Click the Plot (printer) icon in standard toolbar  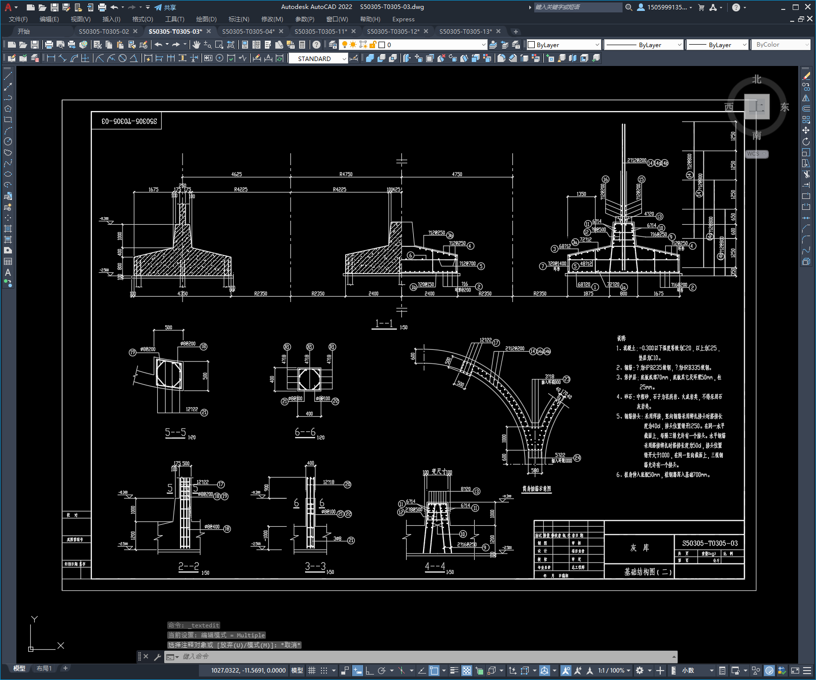pos(49,45)
